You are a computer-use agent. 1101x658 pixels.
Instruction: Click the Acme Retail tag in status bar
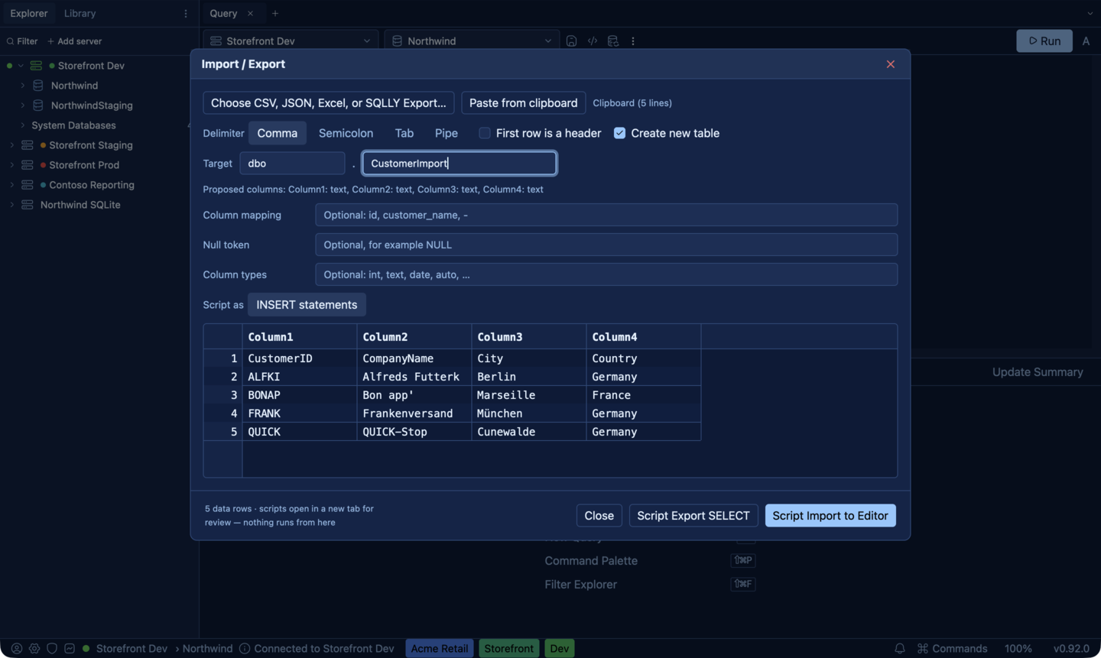(440, 648)
